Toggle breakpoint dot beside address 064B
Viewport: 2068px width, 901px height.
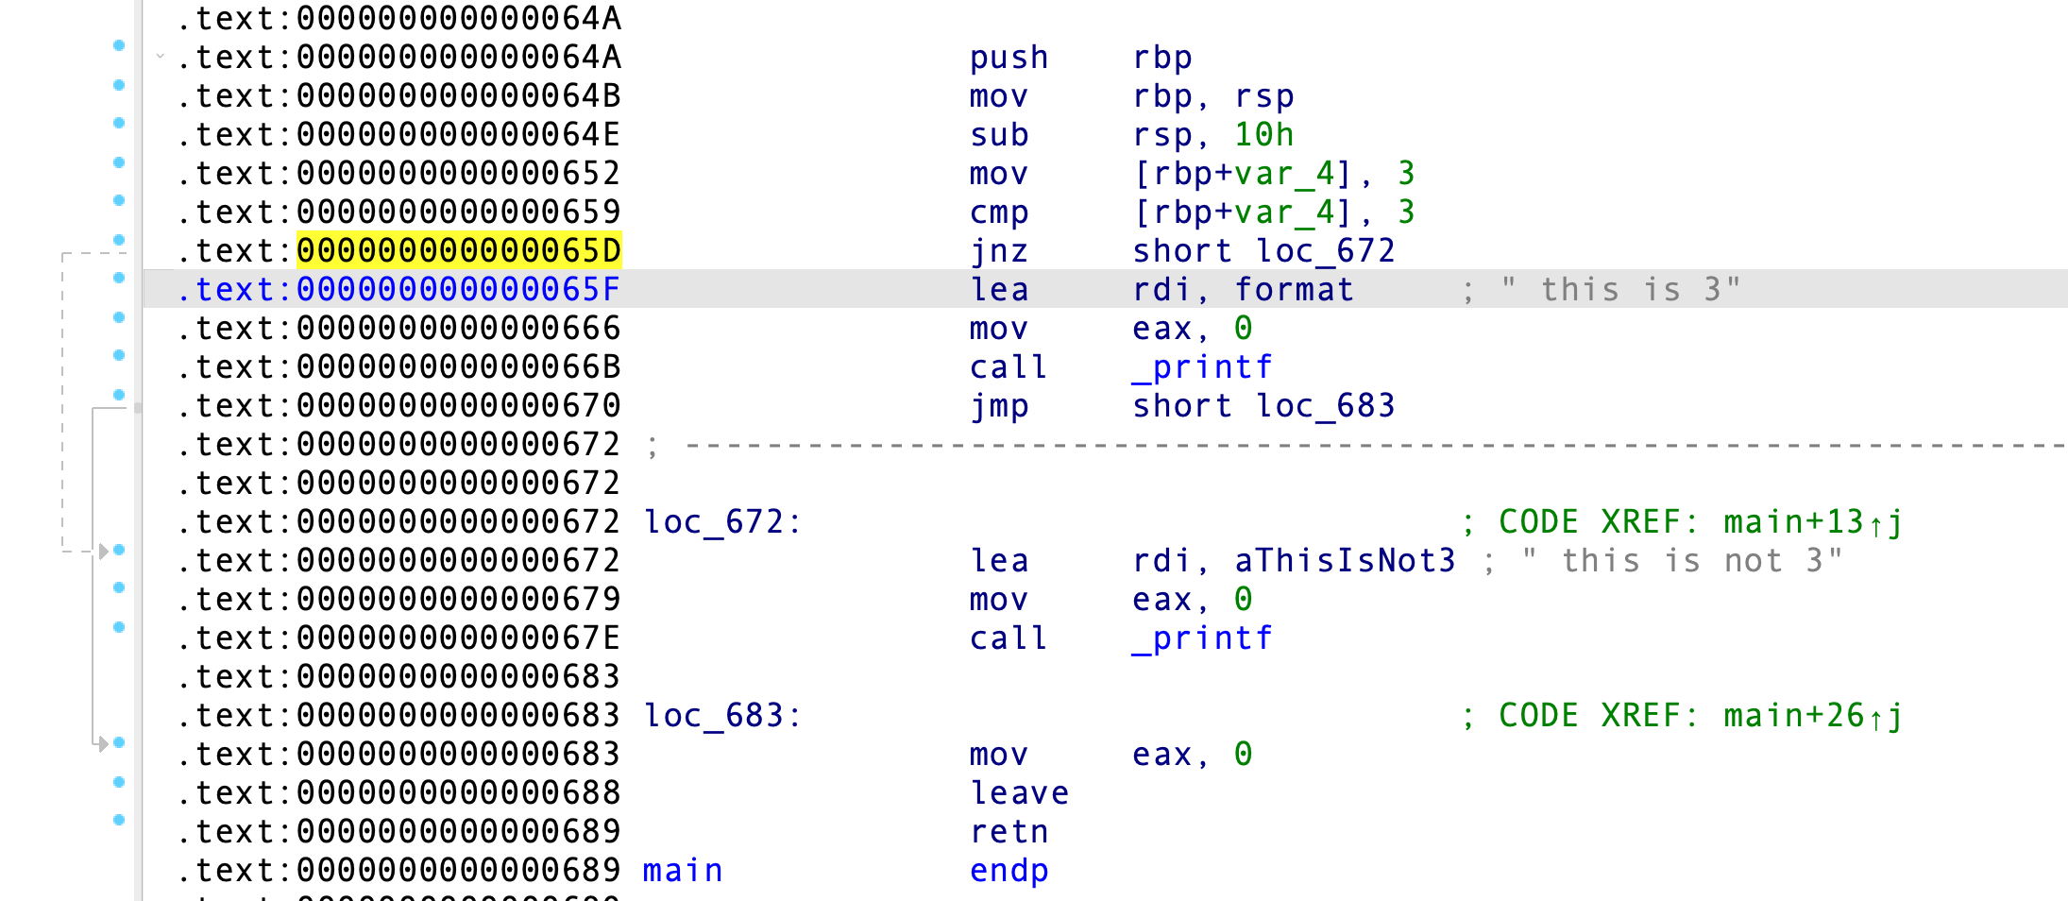coord(119,85)
